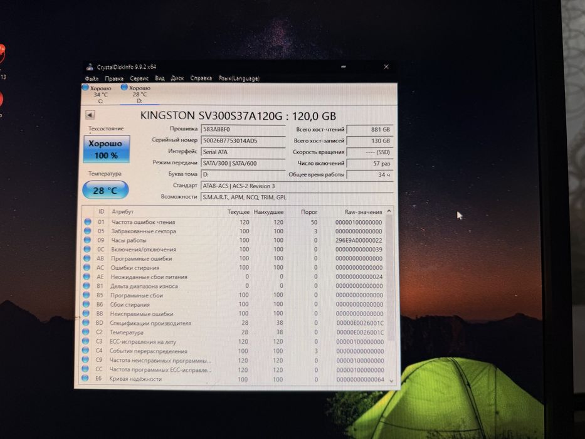Open the Диск menu

(x=177, y=78)
